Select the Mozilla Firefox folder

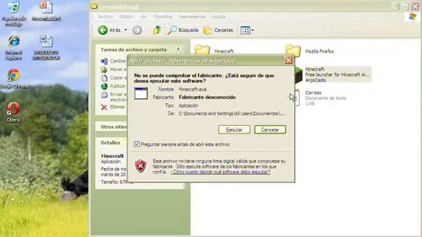click(x=309, y=51)
